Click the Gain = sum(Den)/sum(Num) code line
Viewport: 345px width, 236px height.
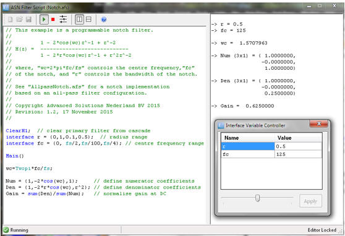45,194
